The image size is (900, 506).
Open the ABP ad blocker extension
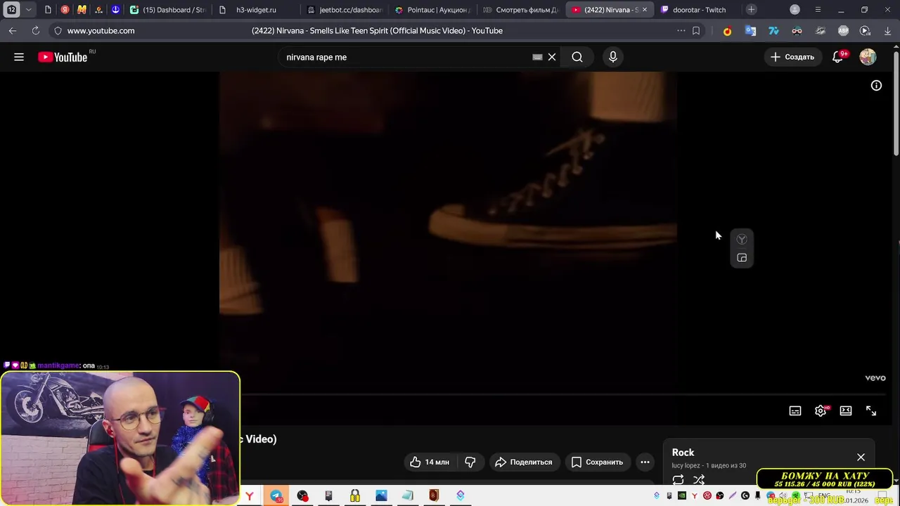click(843, 31)
